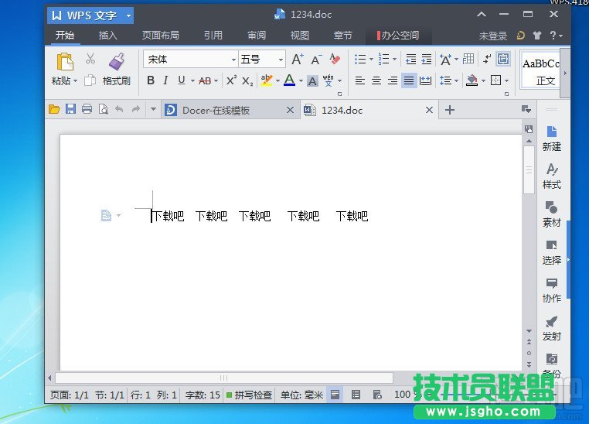Viewport: 589px width, 424px height.
Task: Open the Select (选择) sidebar panel
Action: (x=551, y=252)
